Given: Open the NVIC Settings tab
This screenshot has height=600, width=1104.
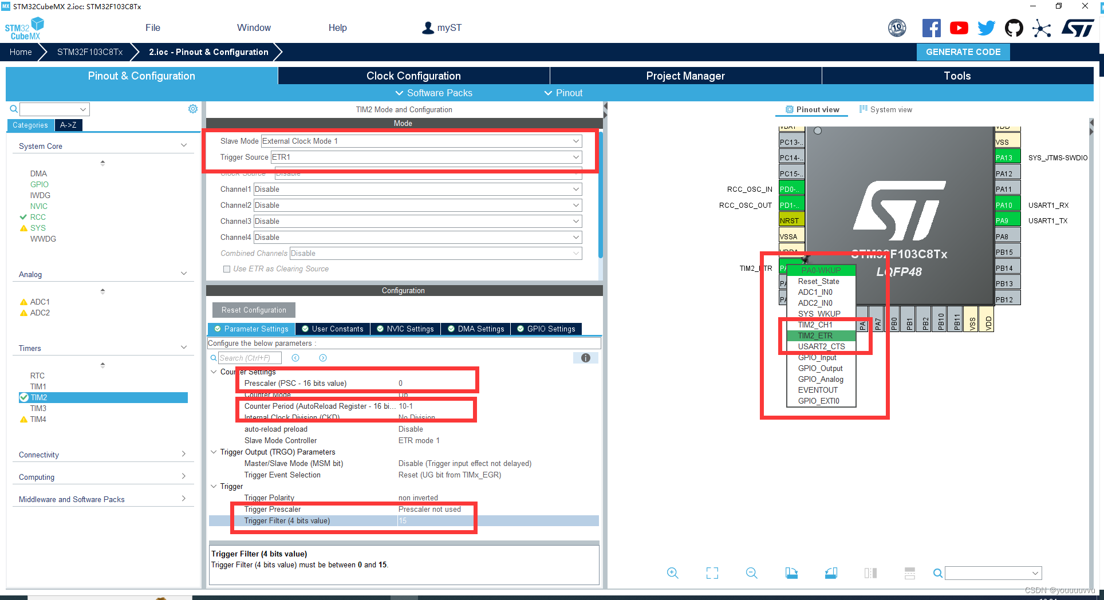Looking at the screenshot, I should (405, 329).
